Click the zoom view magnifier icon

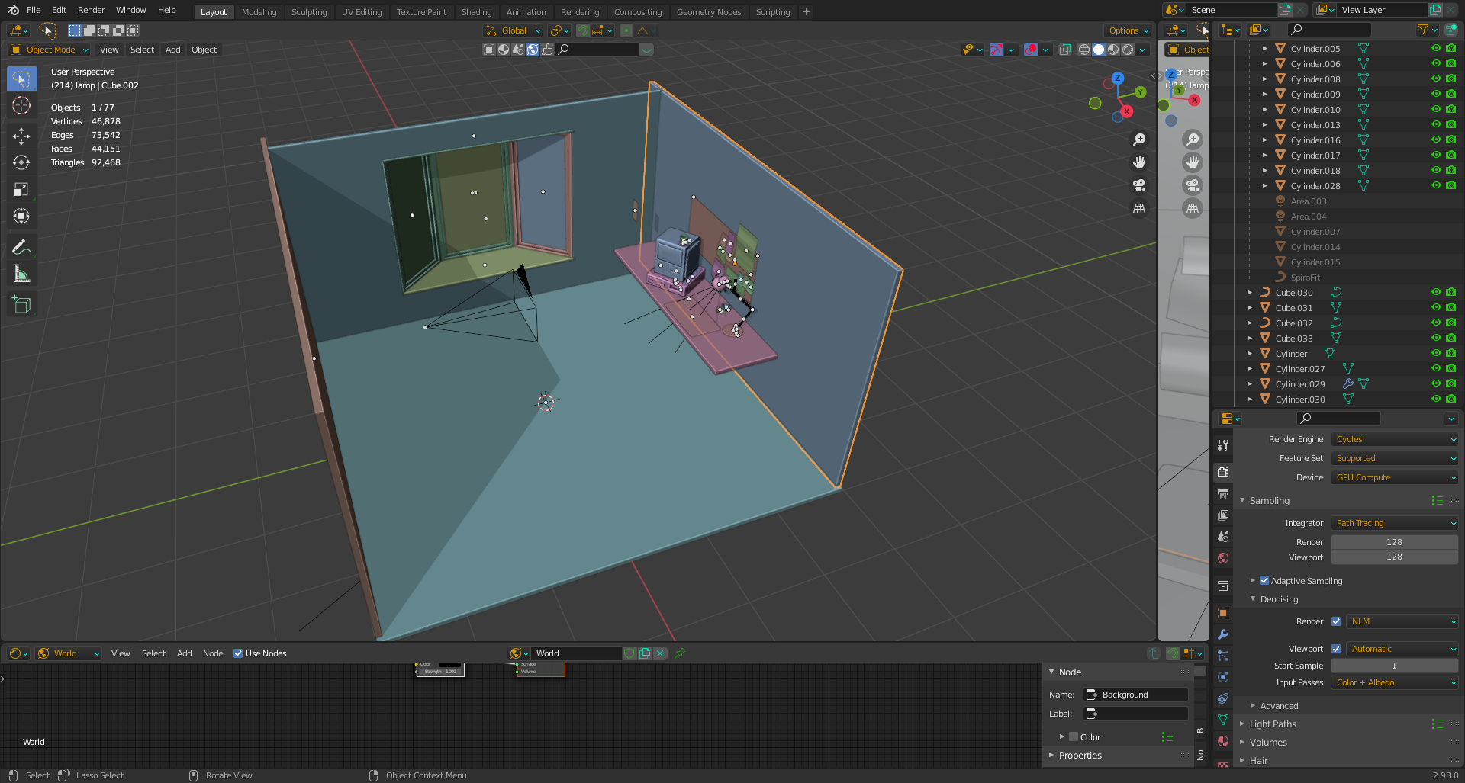pos(1139,140)
